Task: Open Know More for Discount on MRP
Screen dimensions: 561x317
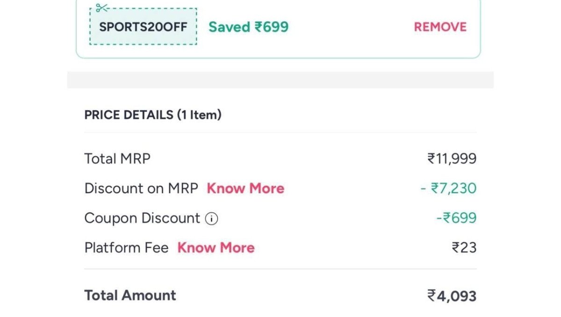Action: [x=245, y=188]
